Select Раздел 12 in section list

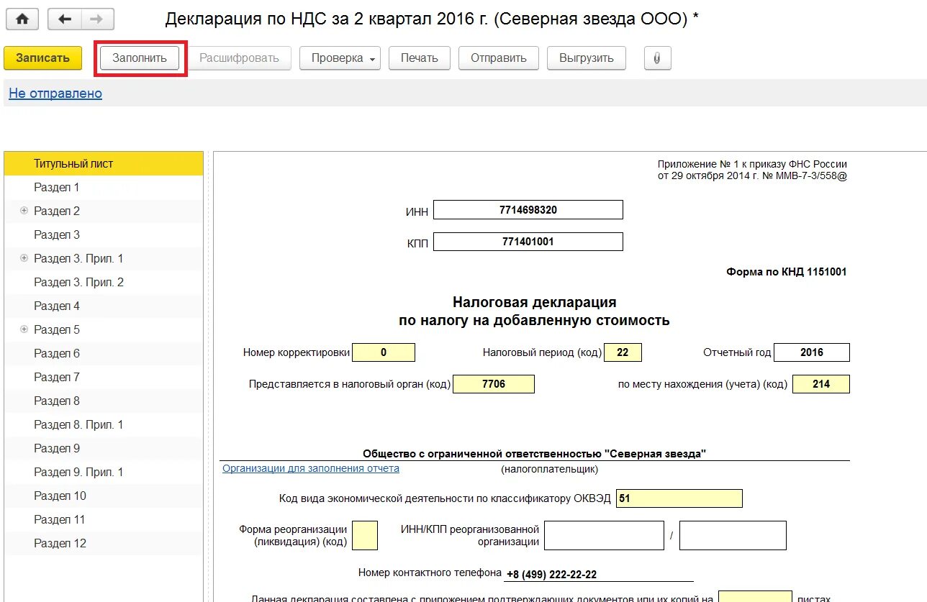[104, 543]
